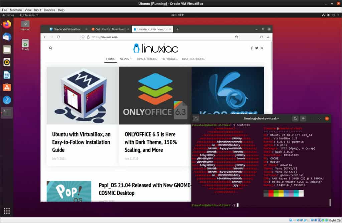Open the Pop!_OS 21.04 Released article
Screen dimensions: 342x223
click(x=145, y=189)
